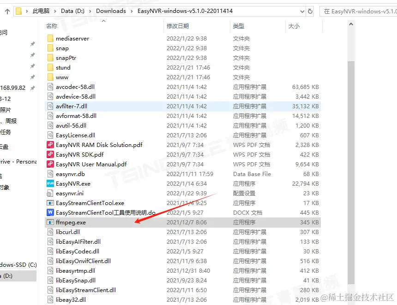
Task: Select the libeay32.dll file name
Action: click(x=71, y=299)
